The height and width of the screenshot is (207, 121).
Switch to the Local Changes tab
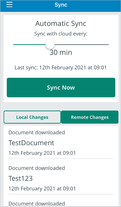[32, 117]
